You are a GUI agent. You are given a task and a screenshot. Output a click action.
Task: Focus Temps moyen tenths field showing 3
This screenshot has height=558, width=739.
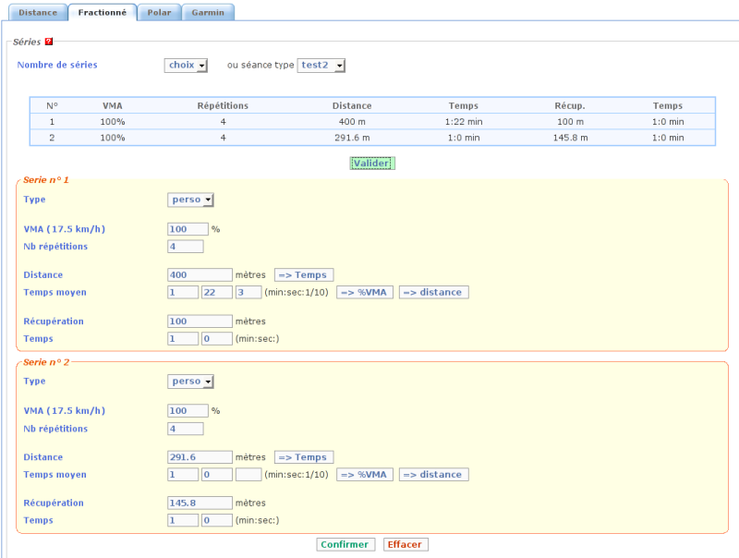coord(248,292)
